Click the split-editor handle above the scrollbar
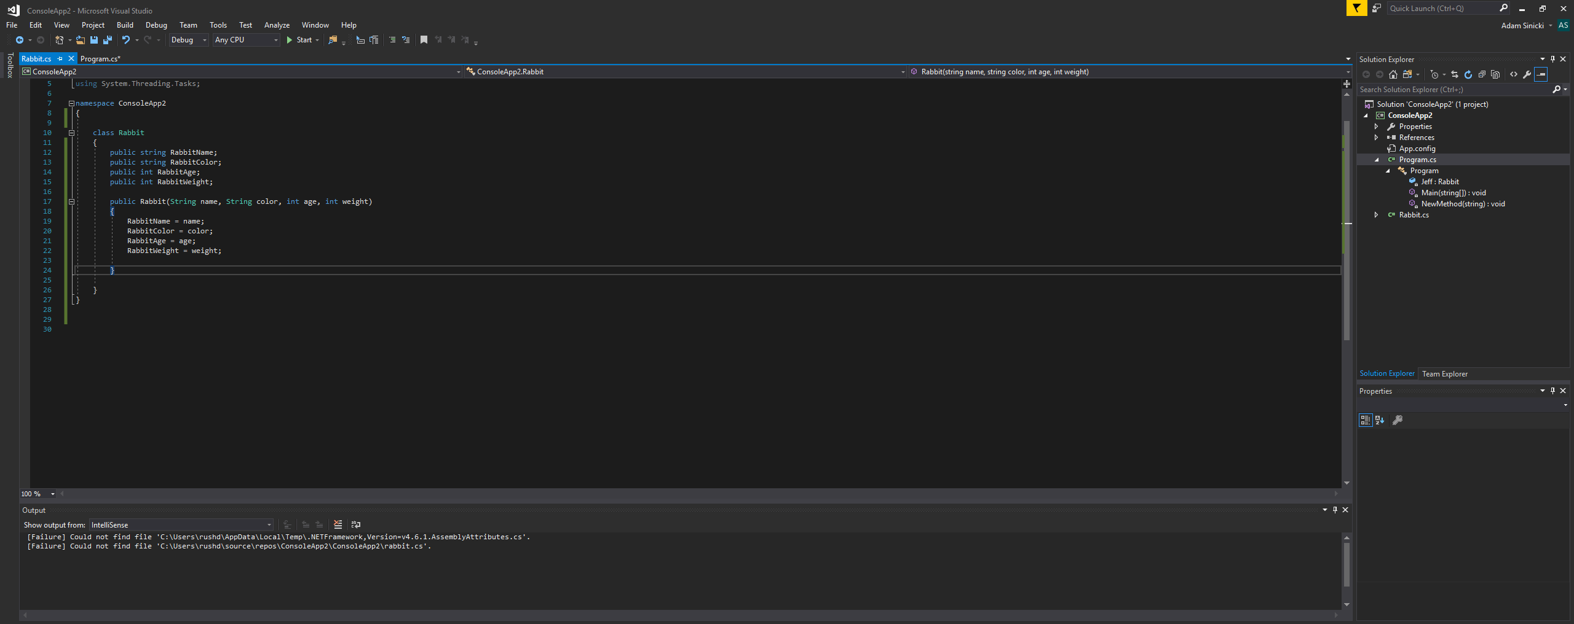The width and height of the screenshot is (1574, 624). 1347,84
